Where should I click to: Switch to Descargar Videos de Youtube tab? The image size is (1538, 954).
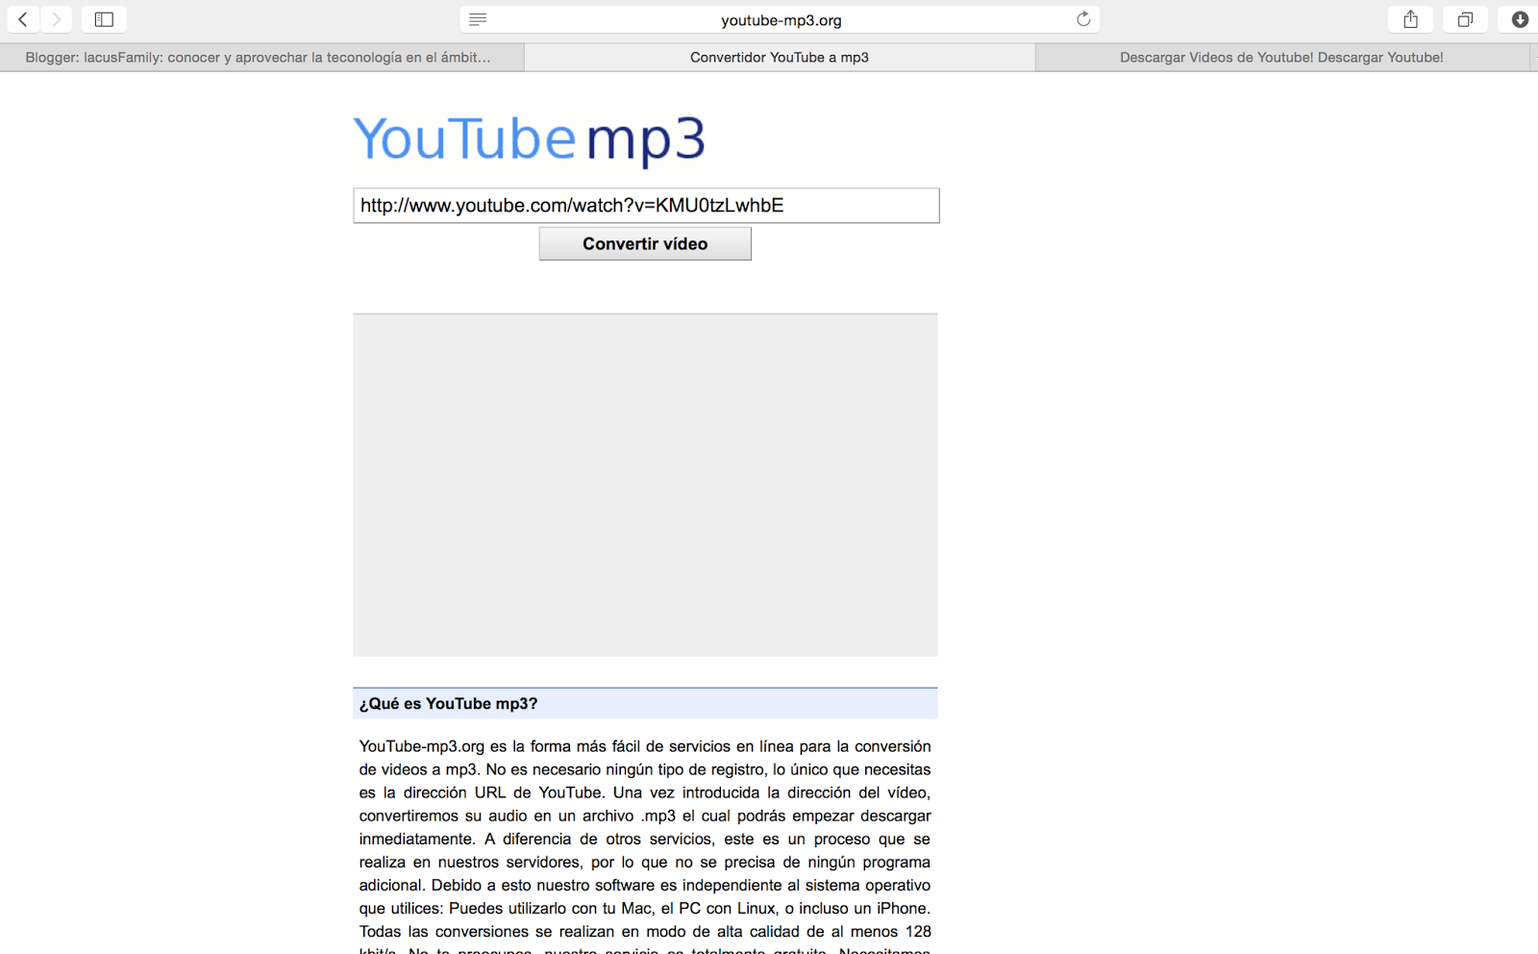(1281, 58)
